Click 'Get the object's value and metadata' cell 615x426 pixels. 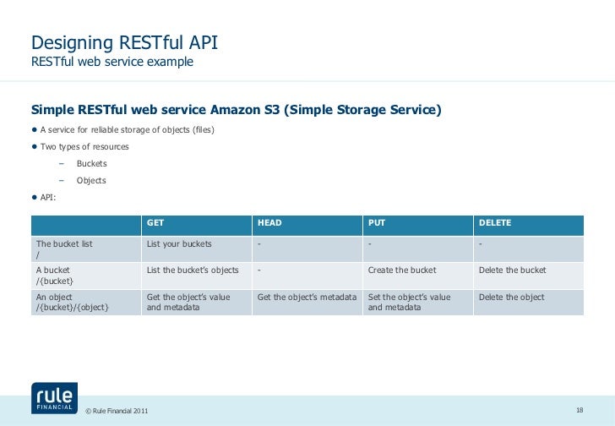tap(197, 303)
